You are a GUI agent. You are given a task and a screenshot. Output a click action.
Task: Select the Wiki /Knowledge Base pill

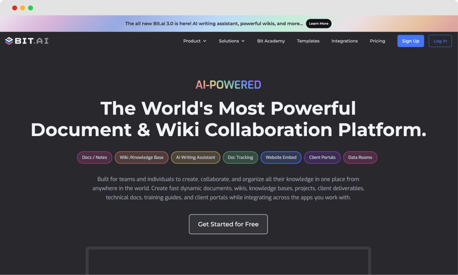click(142, 157)
